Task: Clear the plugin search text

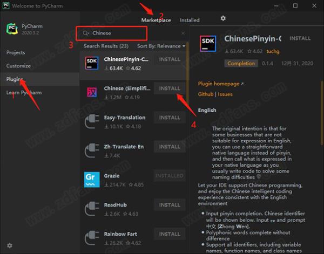Action: pos(183,33)
